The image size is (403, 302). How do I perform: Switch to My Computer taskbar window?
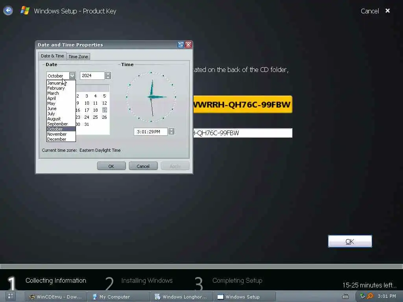[118, 296]
